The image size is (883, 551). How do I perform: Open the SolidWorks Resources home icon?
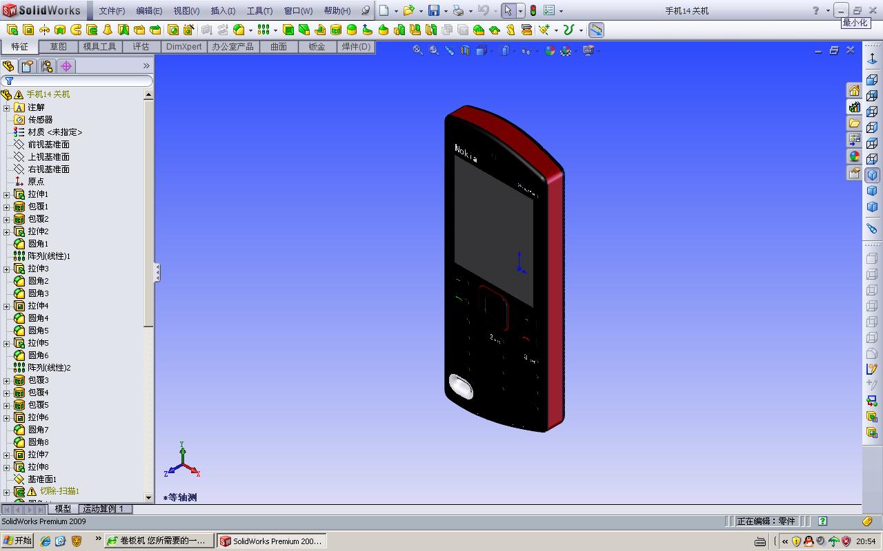(x=854, y=91)
